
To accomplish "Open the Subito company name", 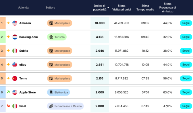I will coord(24,51).
